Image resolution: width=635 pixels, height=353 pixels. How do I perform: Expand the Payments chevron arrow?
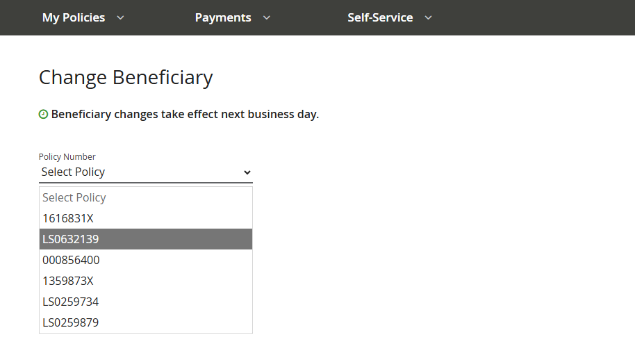[267, 18]
